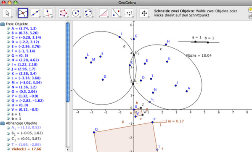This screenshot has width=252, height=152.
Task: Select the Perpendicular Line tool
Action: coord(48,13)
